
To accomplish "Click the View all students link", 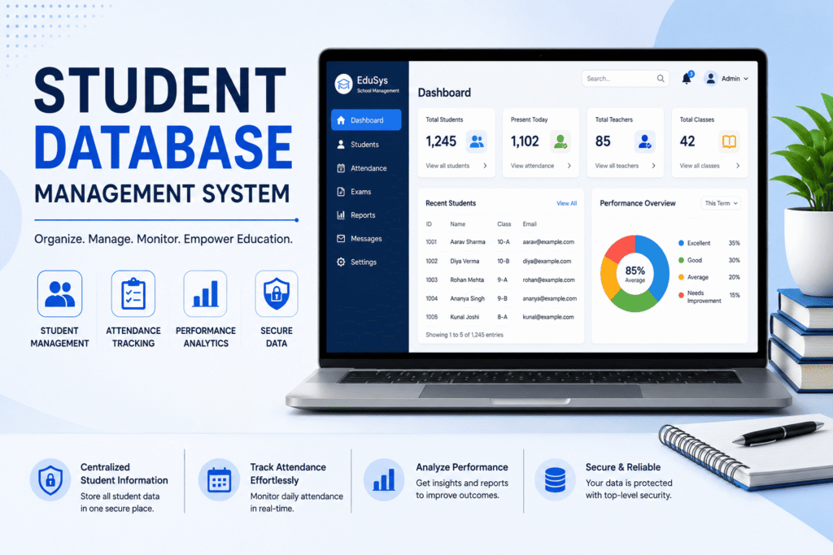I will pyautogui.click(x=447, y=166).
